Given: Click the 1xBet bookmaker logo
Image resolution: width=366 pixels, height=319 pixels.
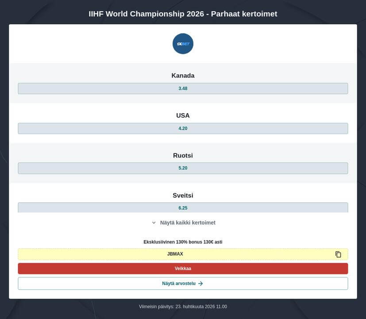Looking at the screenshot, I should pyautogui.click(x=183, y=44).
